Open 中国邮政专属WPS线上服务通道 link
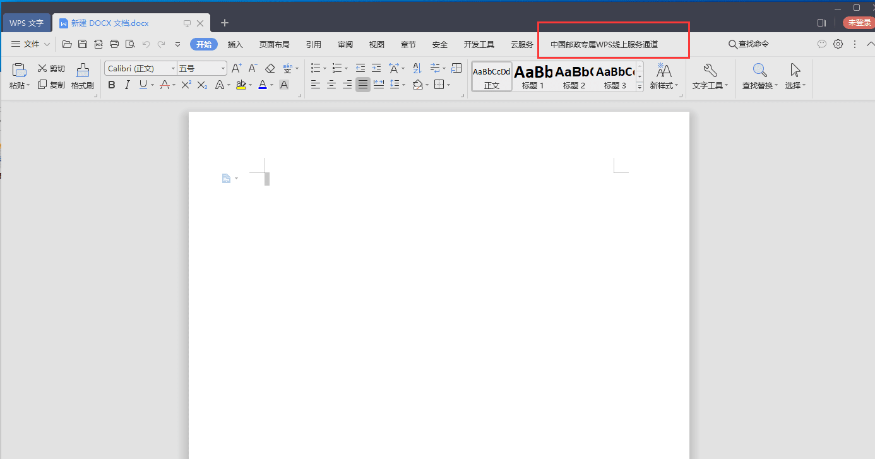The image size is (875, 459). [x=604, y=44]
